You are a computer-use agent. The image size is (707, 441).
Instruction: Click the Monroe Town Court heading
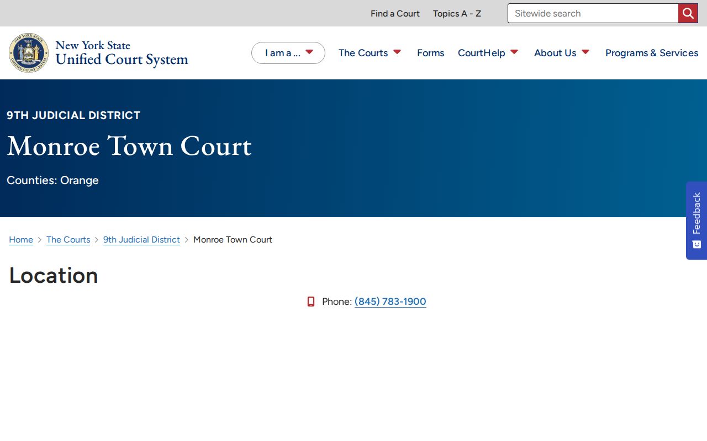coord(129,146)
